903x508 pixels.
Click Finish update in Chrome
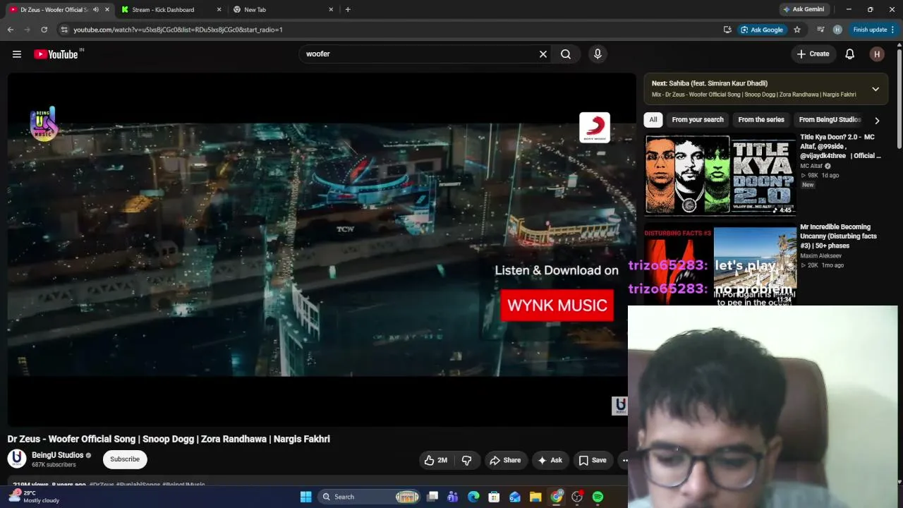pyautogui.click(x=873, y=30)
